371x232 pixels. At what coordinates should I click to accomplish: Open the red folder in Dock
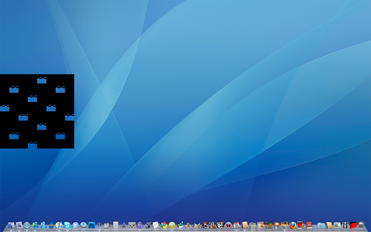pos(353,225)
